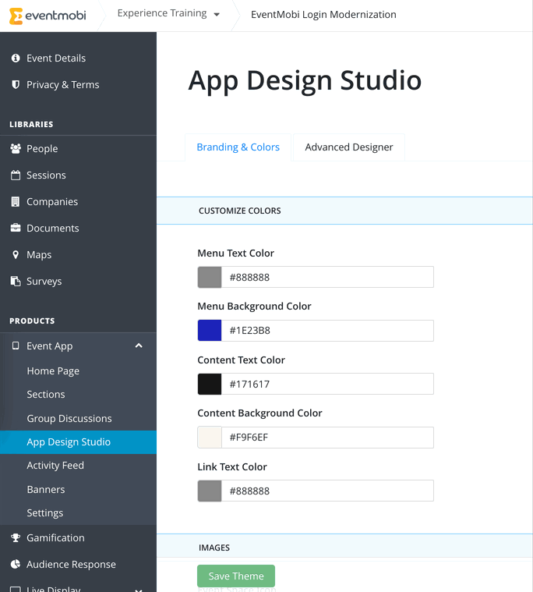Screen dimensions: 533x592
Task: Click the Event App phone icon
Action: pos(16,346)
